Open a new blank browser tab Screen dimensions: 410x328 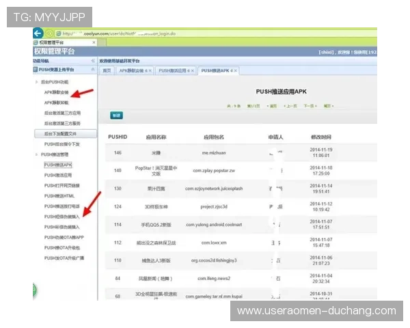coord(102,42)
